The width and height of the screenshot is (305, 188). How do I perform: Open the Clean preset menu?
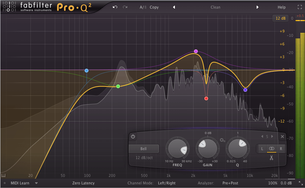[x=215, y=7]
